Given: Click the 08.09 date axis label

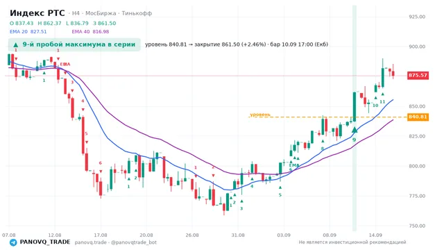Looking at the screenshot, I should [330, 235].
